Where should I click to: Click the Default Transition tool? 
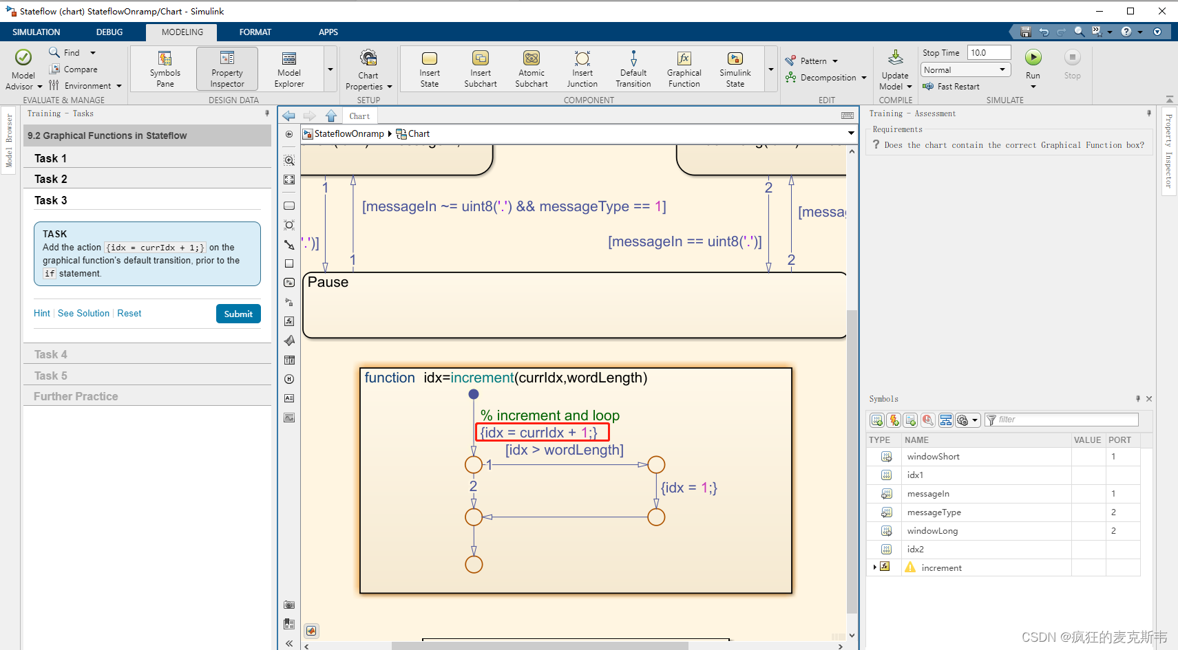633,67
